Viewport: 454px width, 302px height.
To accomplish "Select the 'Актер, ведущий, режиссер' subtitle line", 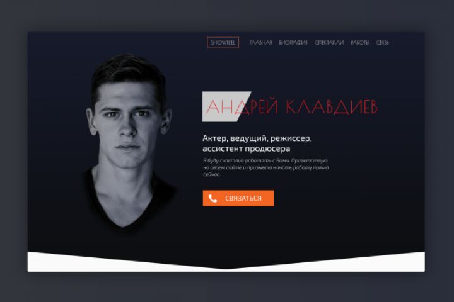I will (x=257, y=138).
